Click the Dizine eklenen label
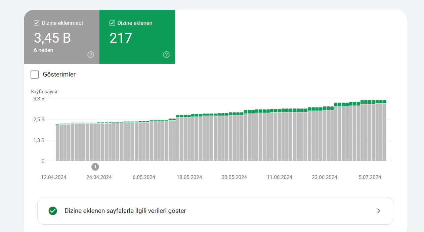The height and width of the screenshot is (232, 424). coord(135,23)
